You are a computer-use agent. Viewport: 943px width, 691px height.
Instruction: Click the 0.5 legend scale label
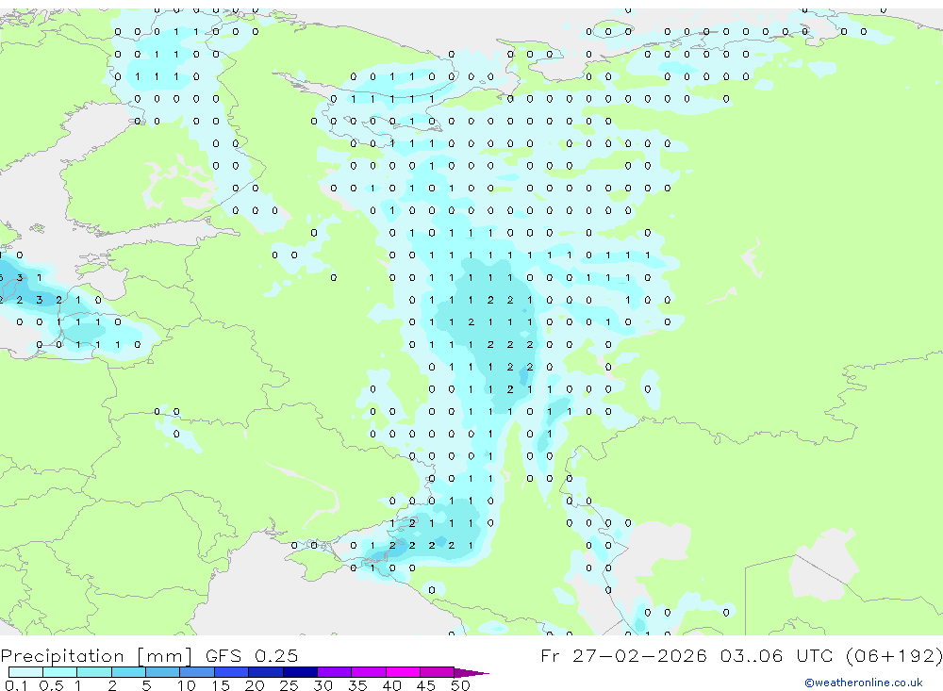[x=51, y=685]
